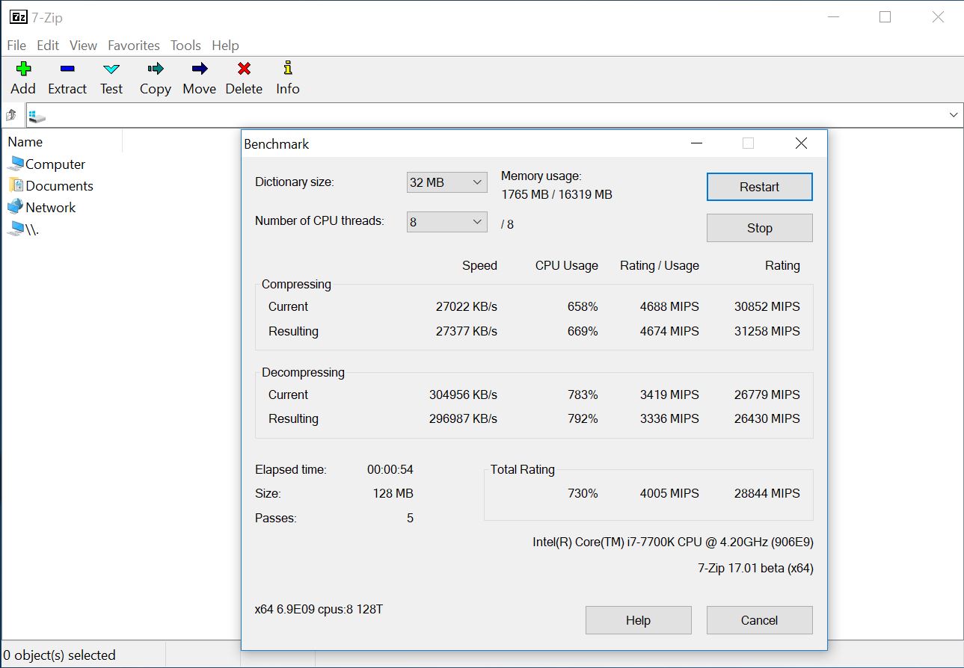The image size is (964, 668).
Task: Select the Documents item in file list
Action: (x=59, y=186)
